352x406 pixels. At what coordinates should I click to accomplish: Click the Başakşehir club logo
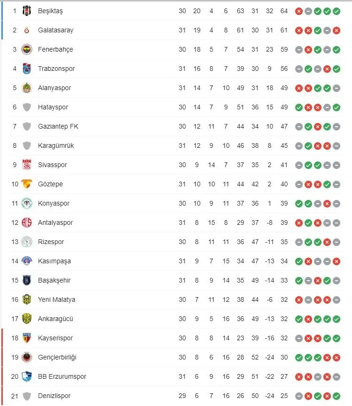[27, 280]
